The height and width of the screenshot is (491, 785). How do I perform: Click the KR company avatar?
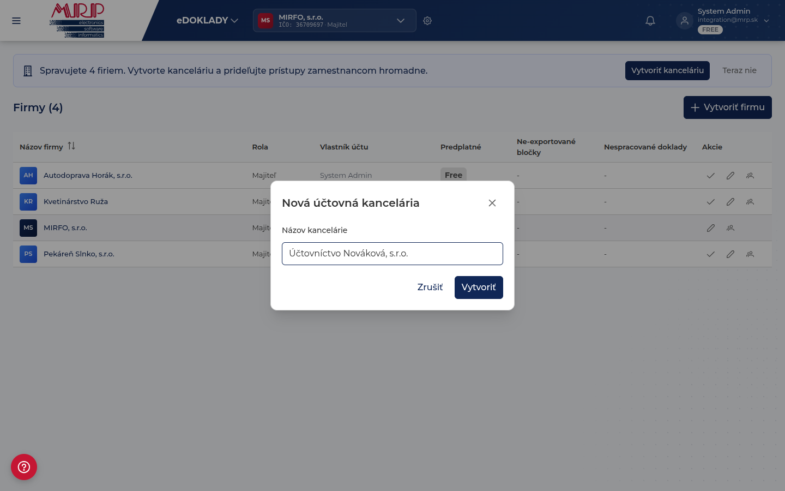click(x=28, y=202)
